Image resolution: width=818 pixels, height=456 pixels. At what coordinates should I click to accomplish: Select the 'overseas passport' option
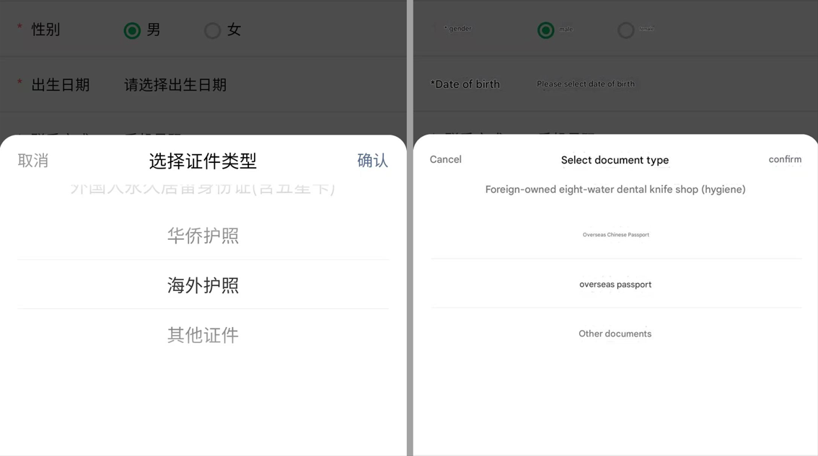click(615, 285)
